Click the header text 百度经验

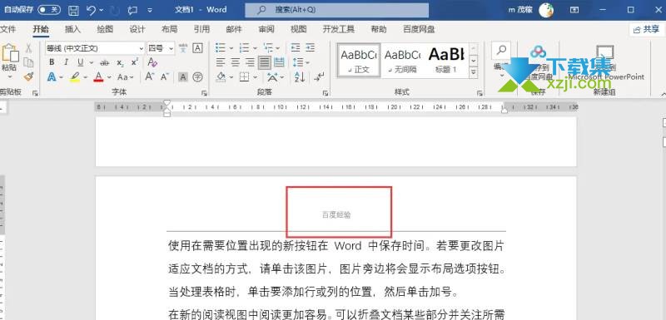336,215
